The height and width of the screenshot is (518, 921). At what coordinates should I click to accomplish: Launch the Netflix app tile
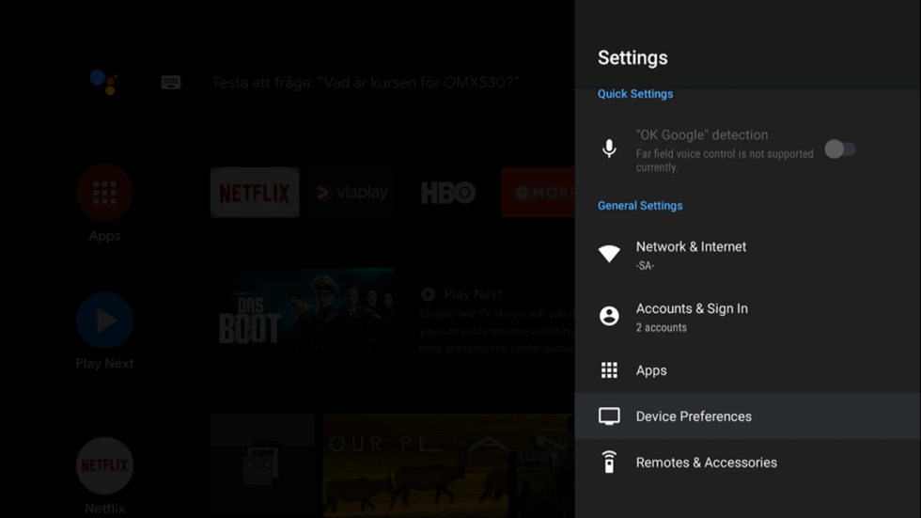(255, 192)
